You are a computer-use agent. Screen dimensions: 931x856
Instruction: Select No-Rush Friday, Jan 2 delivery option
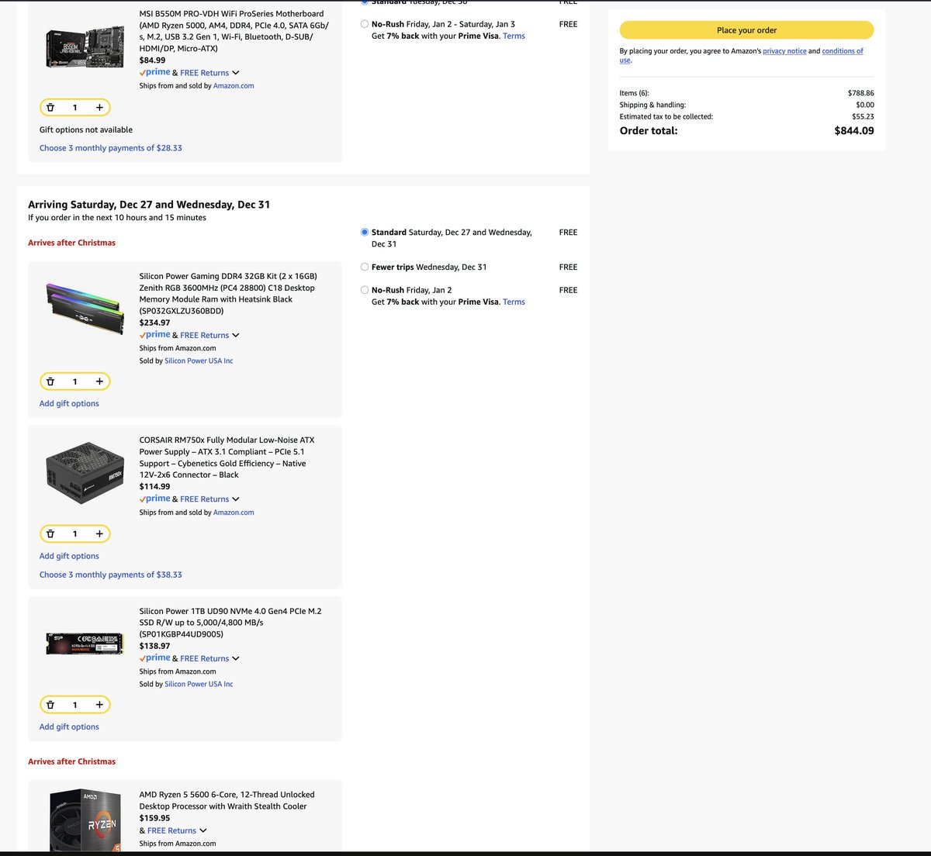365,290
